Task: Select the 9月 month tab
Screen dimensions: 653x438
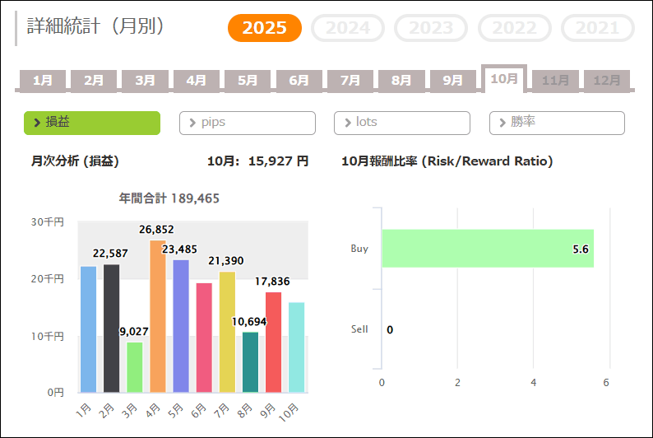Action: [453, 81]
